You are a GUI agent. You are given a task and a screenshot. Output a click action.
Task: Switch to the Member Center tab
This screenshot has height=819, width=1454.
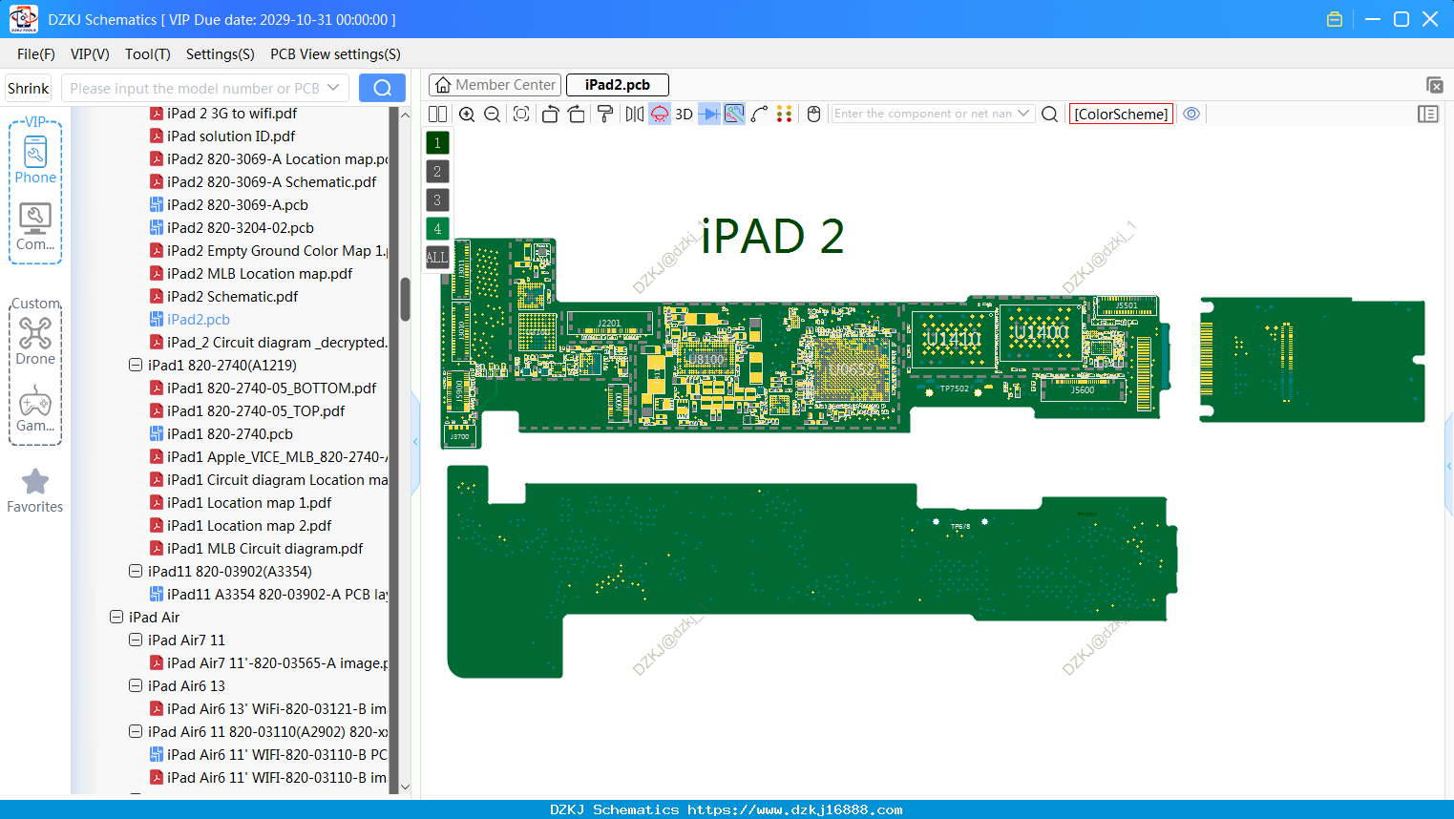pos(495,85)
